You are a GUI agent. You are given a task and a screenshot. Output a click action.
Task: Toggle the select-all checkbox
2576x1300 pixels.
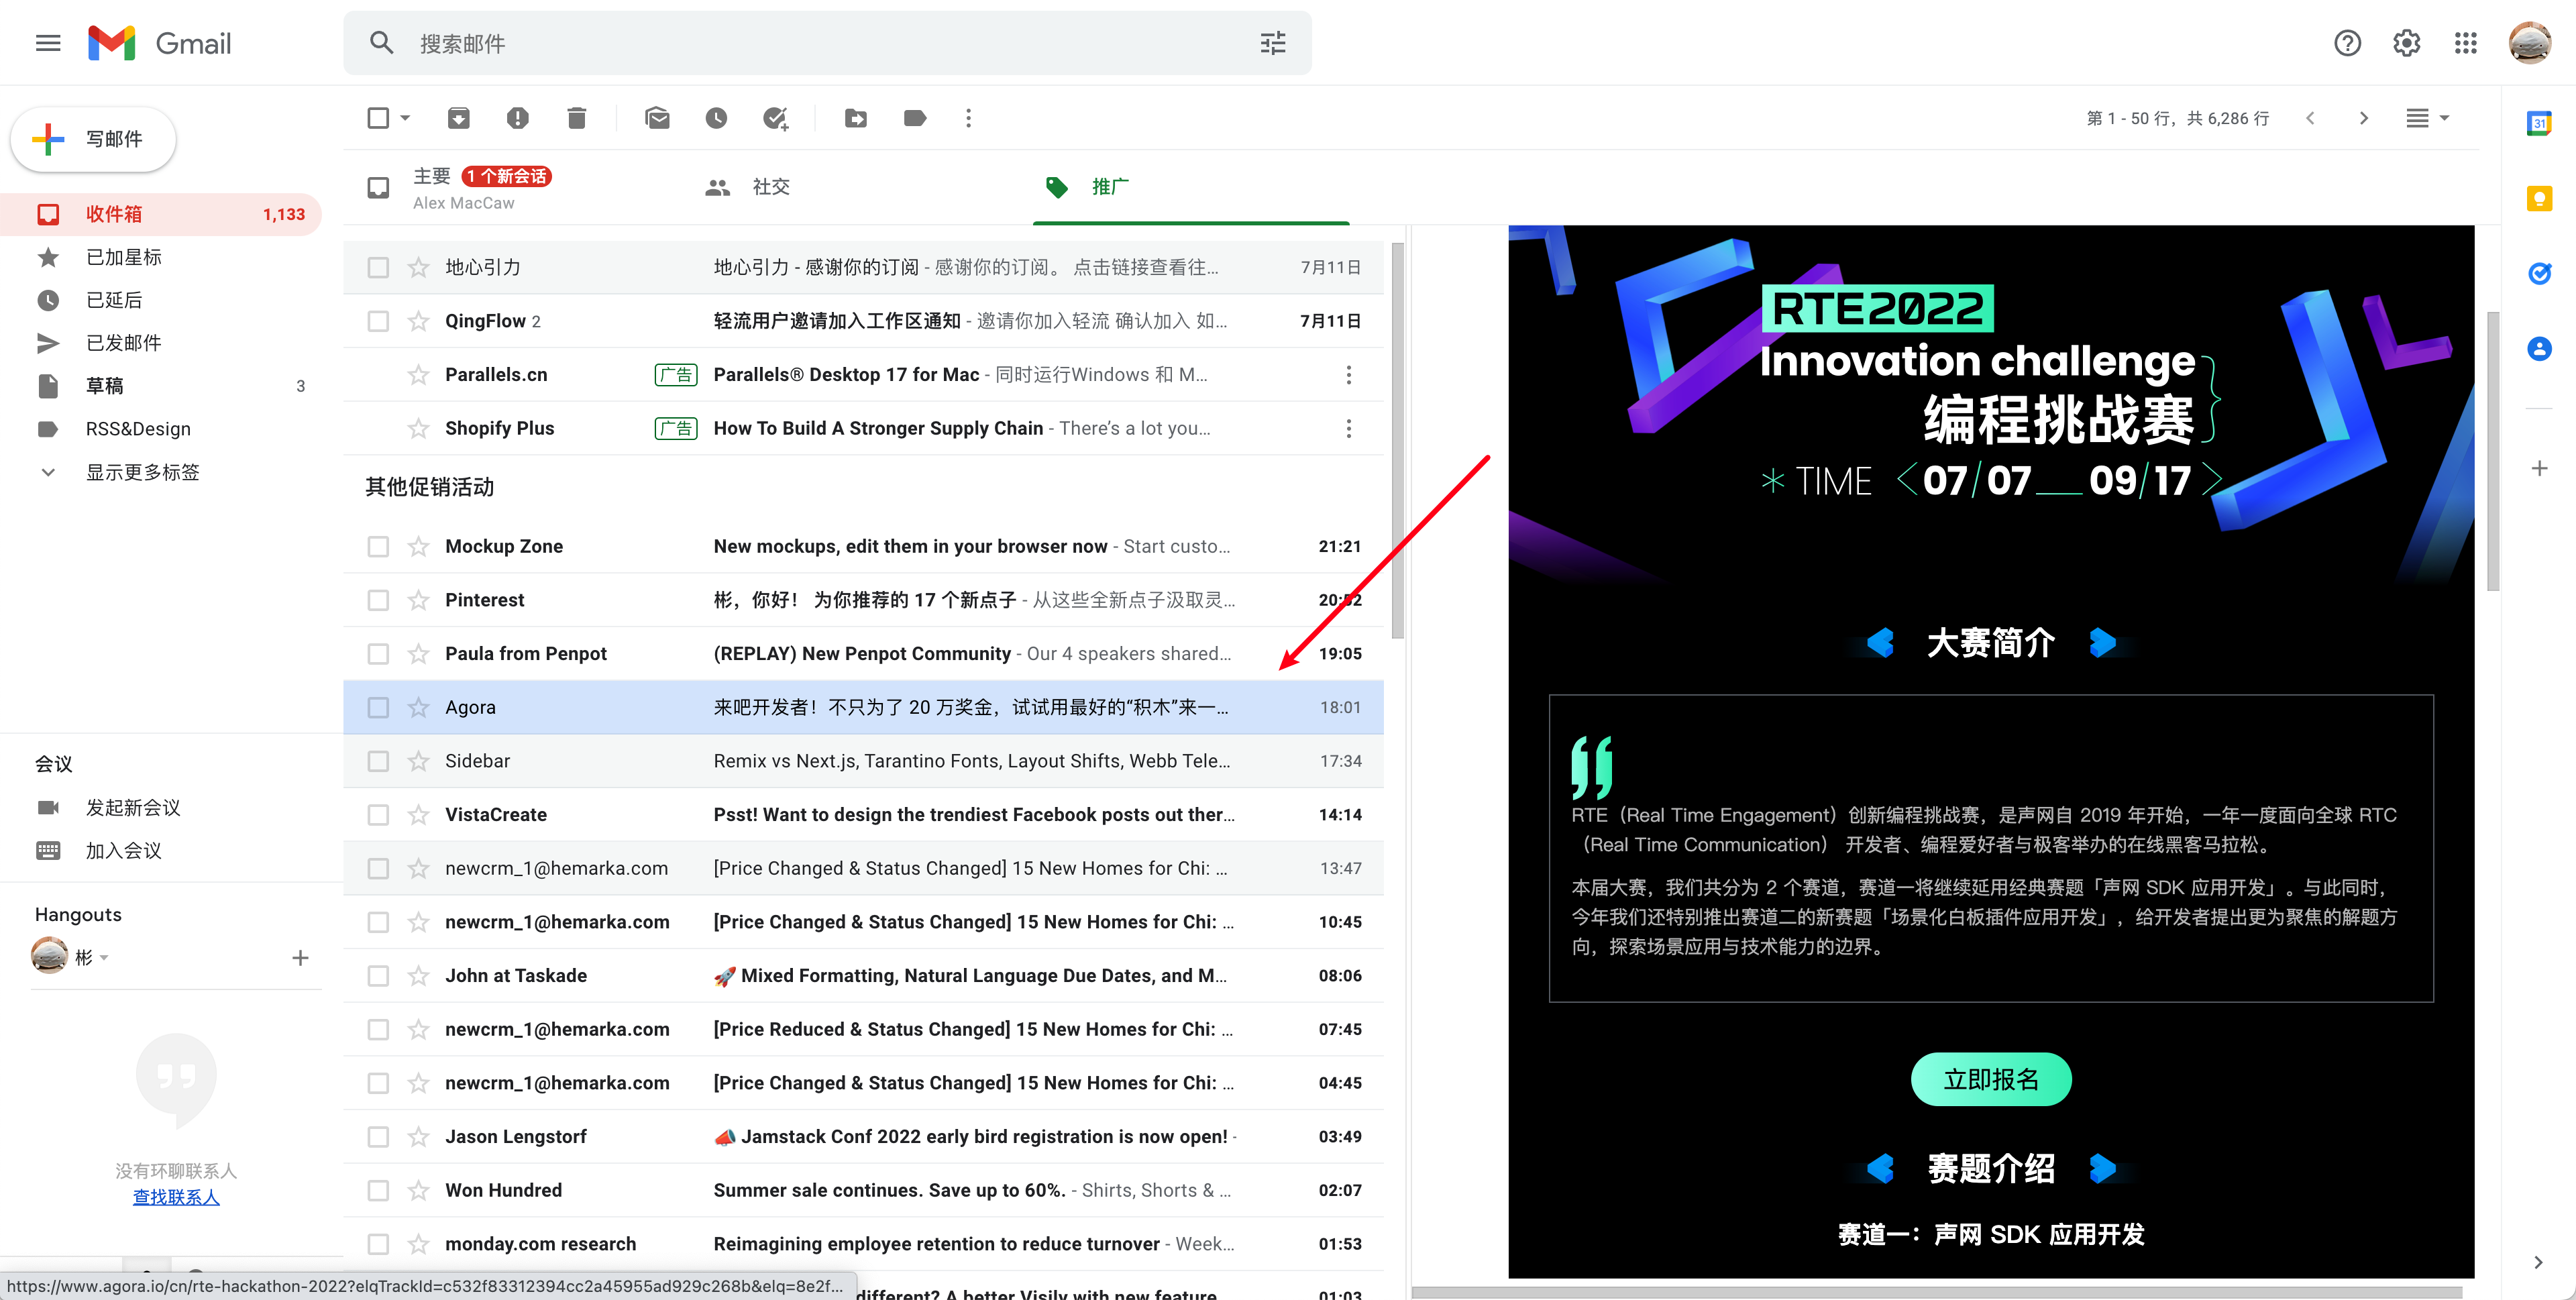pyautogui.click(x=378, y=118)
